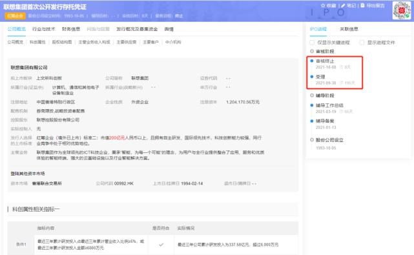The width and height of the screenshot is (414, 255).
Task: Jump to 主要供应商 sub-section link
Action: [x=127, y=42]
